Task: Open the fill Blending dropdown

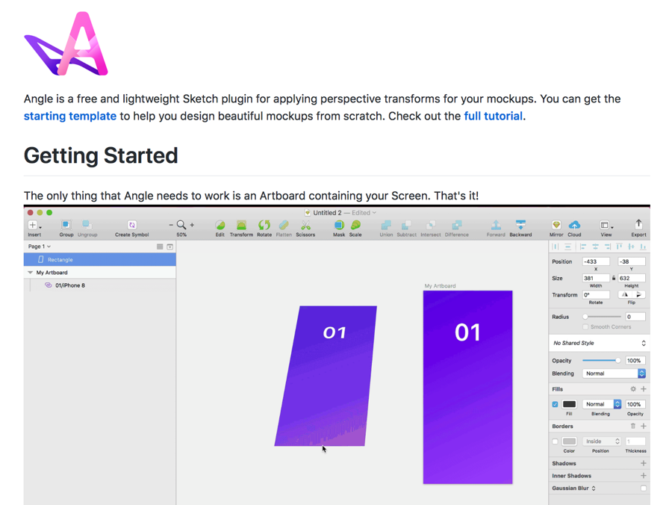Action: point(602,404)
